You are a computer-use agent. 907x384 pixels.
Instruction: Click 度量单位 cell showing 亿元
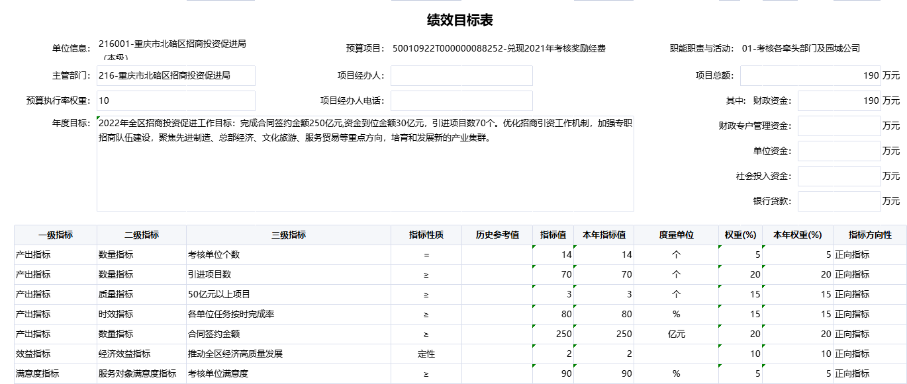point(676,334)
